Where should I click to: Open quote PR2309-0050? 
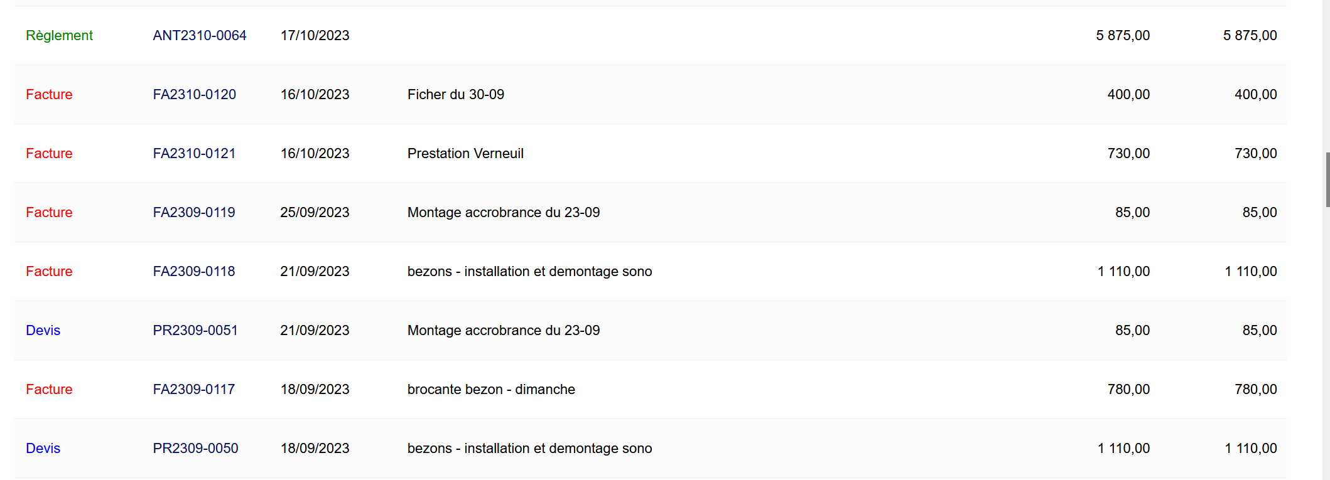[195, 449]
